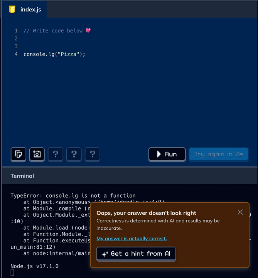258x278 pixels.
Task: Click the middle question mark button
Action: tap(74, 154)
